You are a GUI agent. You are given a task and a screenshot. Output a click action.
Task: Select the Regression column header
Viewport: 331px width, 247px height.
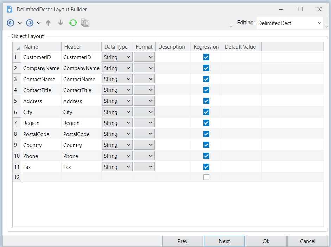pyautogui.click(x=206, y=47)
